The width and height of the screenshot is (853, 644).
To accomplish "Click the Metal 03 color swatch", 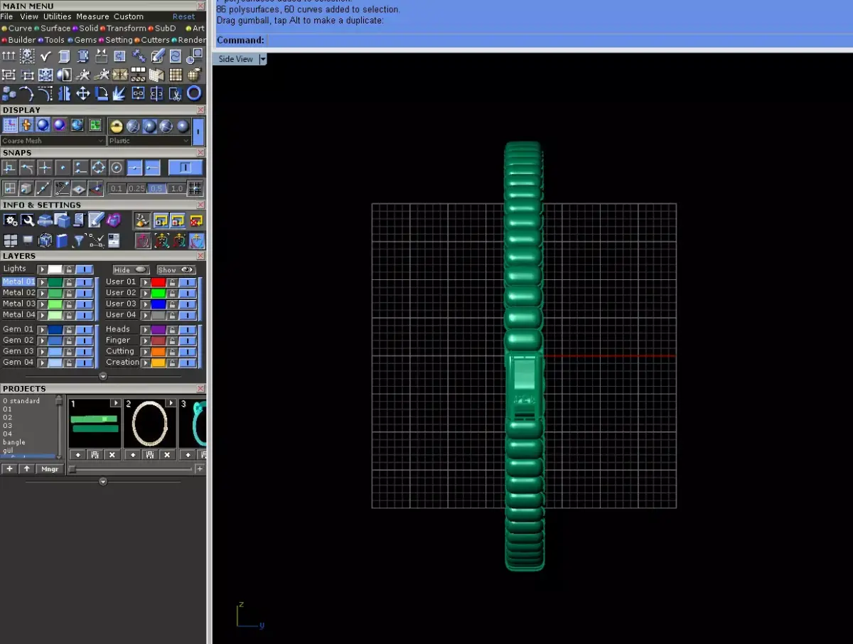I will point(55,304).
